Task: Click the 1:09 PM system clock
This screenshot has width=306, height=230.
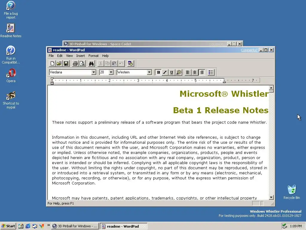Action: (296, 226)
